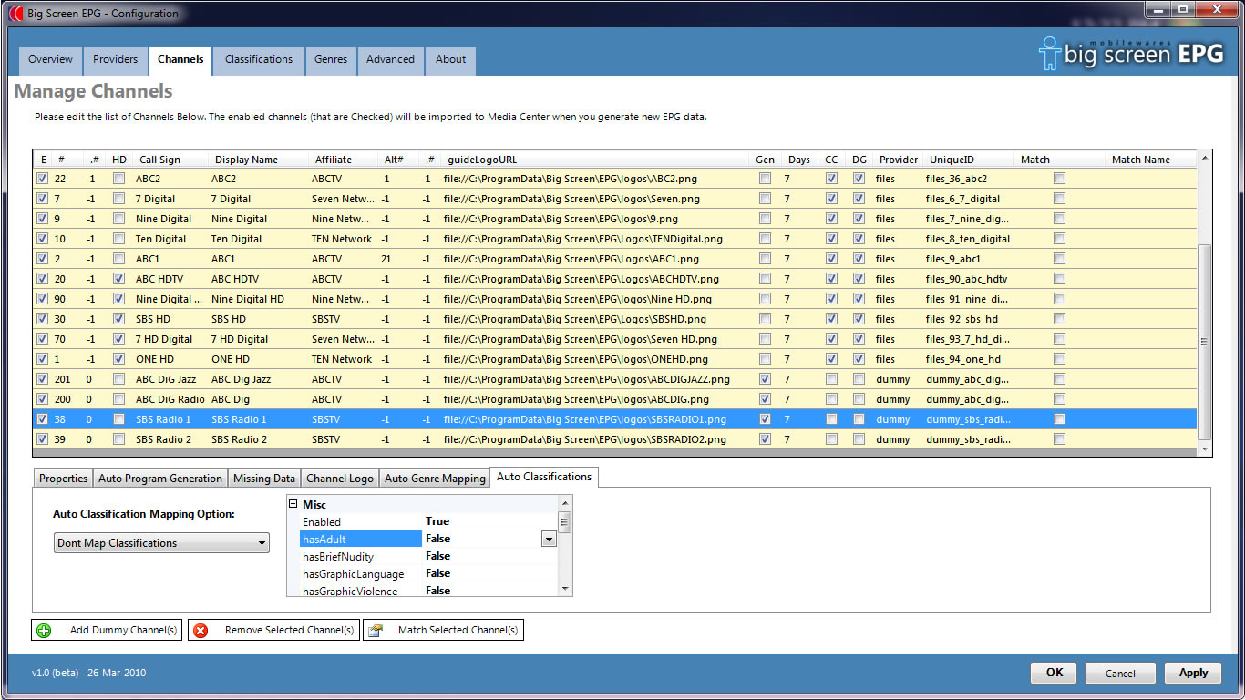1245x700 pixels.
Task: Uncheck Enabled box for ABC2 channel
Action: pos(42,179)
